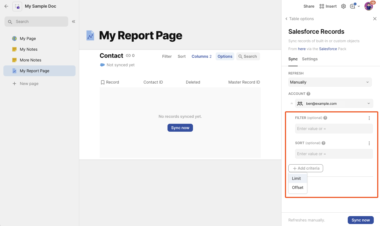Collapse the account section with the small caret
380x226 pixels.
pos(292,103)
